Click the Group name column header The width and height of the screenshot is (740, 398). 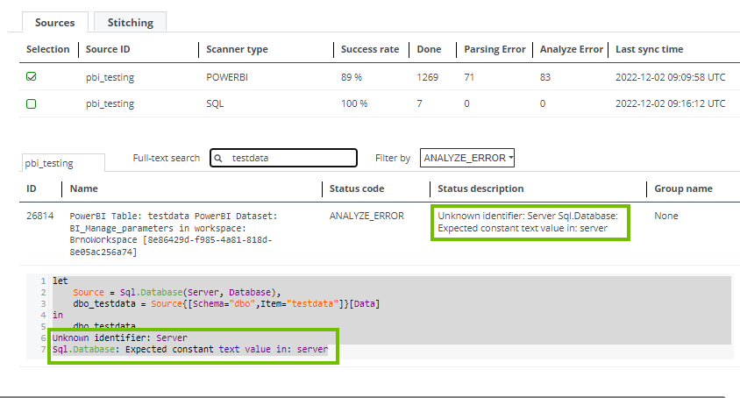pos(683,188)
